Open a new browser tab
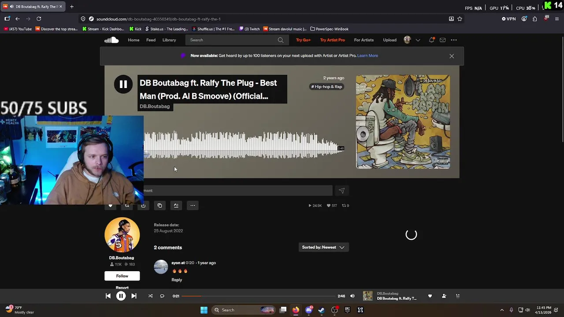The height and width of the screenshot is (317, 564). click(x=72, y=7)
